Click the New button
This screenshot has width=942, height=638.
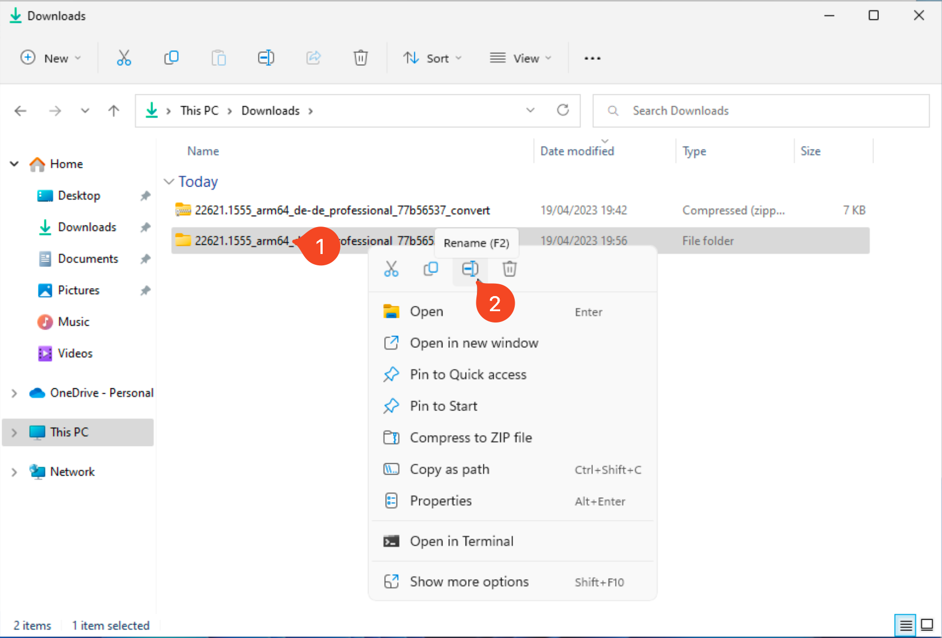(51, 58)
